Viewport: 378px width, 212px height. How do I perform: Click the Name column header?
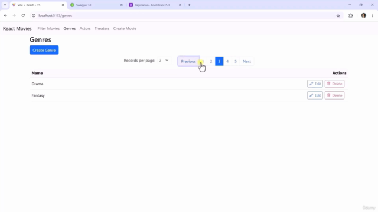click(x=37, y=73)
